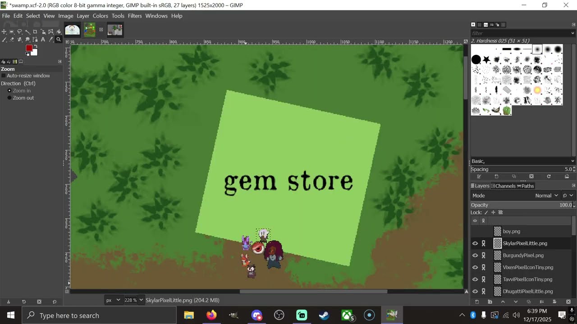The image size is (577, 324).
Task: Swap foreground and background colors
Action: tap(36, 46)
